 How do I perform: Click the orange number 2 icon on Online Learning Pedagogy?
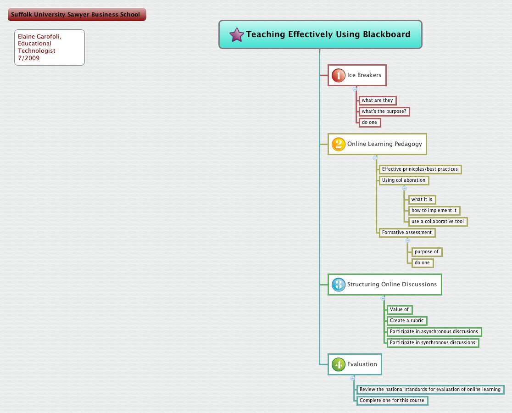(x=338, y=144)
